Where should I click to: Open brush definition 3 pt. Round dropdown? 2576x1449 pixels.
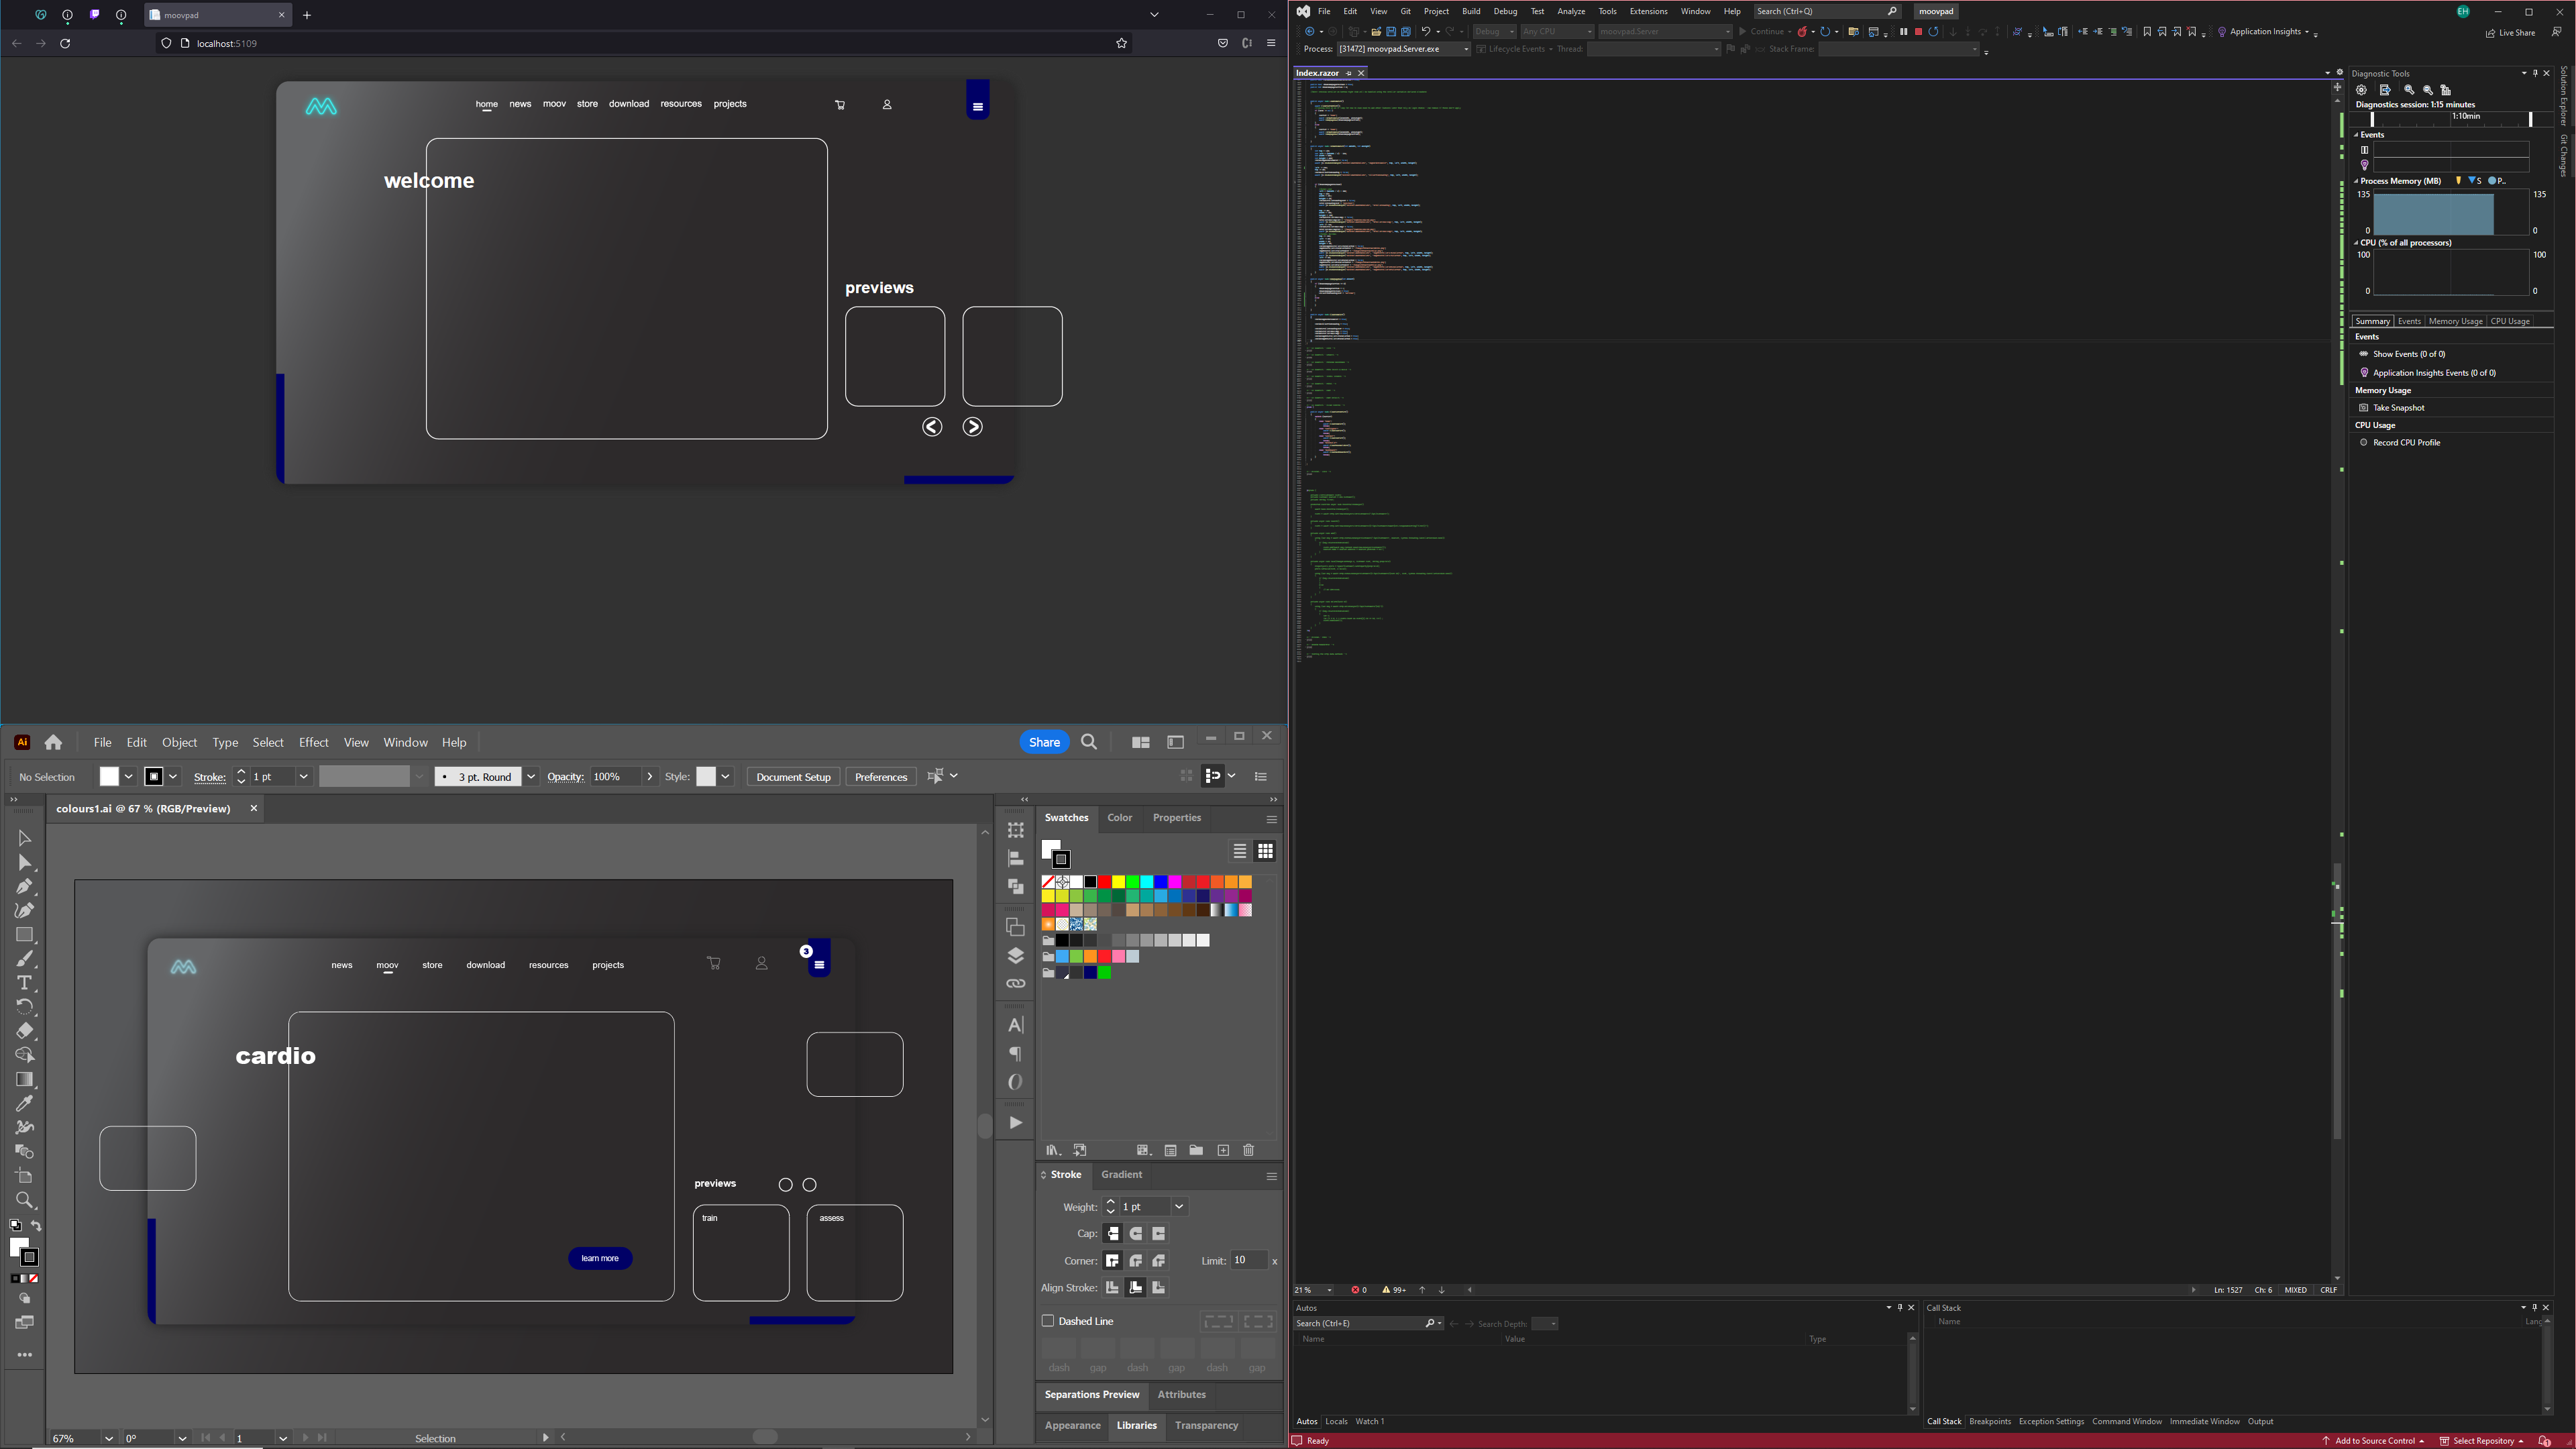[x=531, y=777]
